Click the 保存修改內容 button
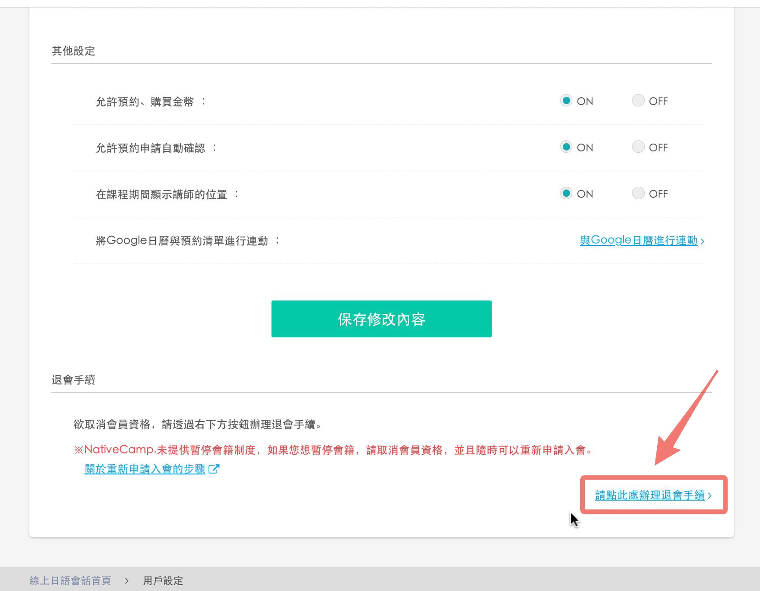The width and height of the screenshot is (760, 591). coord(381,319)
